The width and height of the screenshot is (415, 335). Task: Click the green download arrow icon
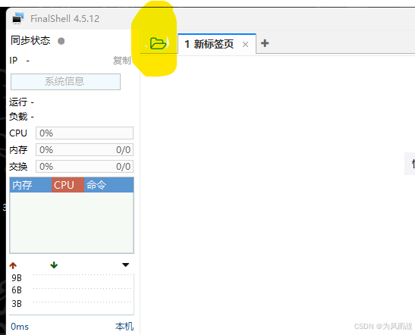pyautogui.click(x=54, y=265)
